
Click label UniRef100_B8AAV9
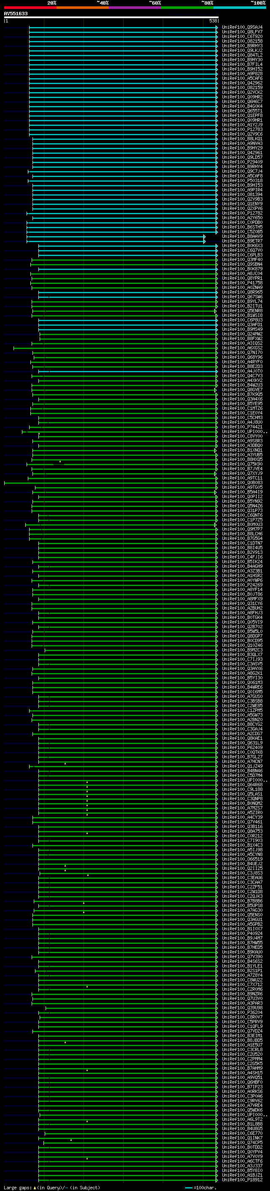tap(242, 236)
